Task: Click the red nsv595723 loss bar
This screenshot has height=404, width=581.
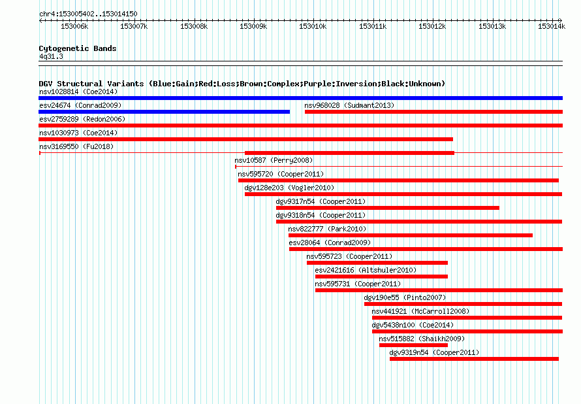Action: pyautogui.click(x=377, y=263)
